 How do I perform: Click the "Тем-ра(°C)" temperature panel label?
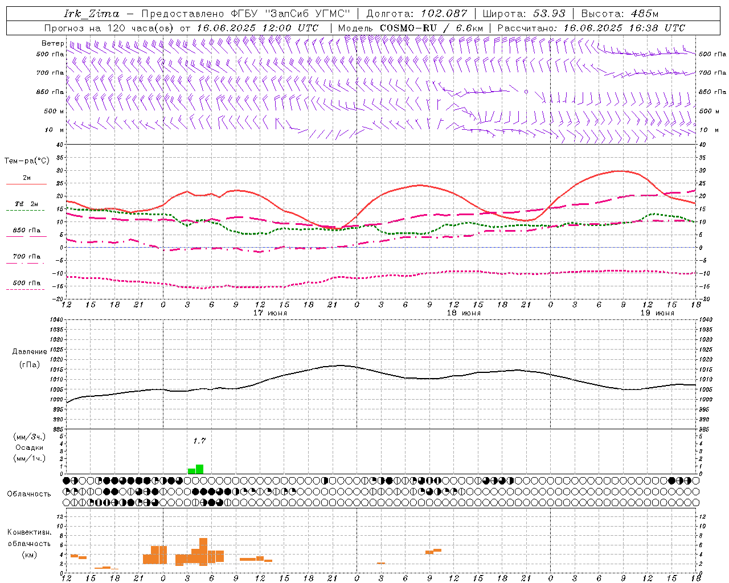point(27,161)
